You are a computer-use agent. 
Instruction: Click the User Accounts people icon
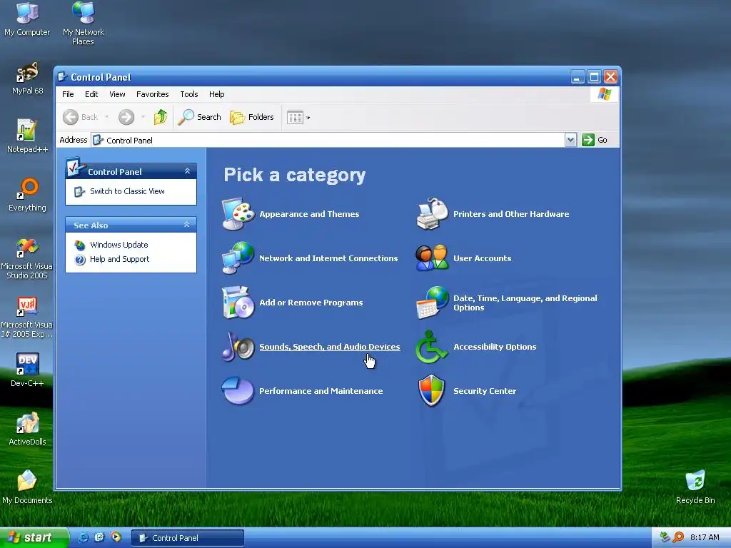pyautogui.click(x=432, y=258)
